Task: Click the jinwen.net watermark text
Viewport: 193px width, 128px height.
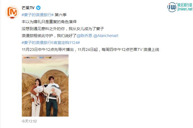Action: click(x=185, y=9)
